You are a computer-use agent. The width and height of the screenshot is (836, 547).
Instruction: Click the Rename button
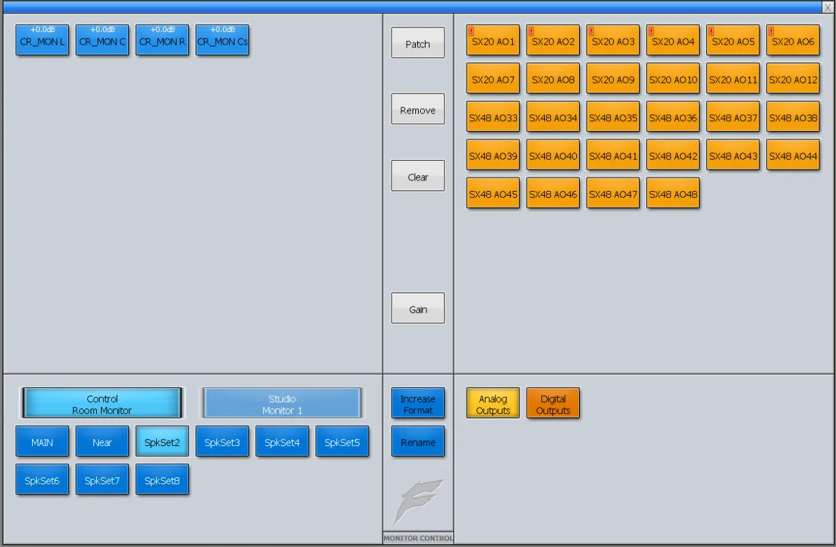coord(418,442)
